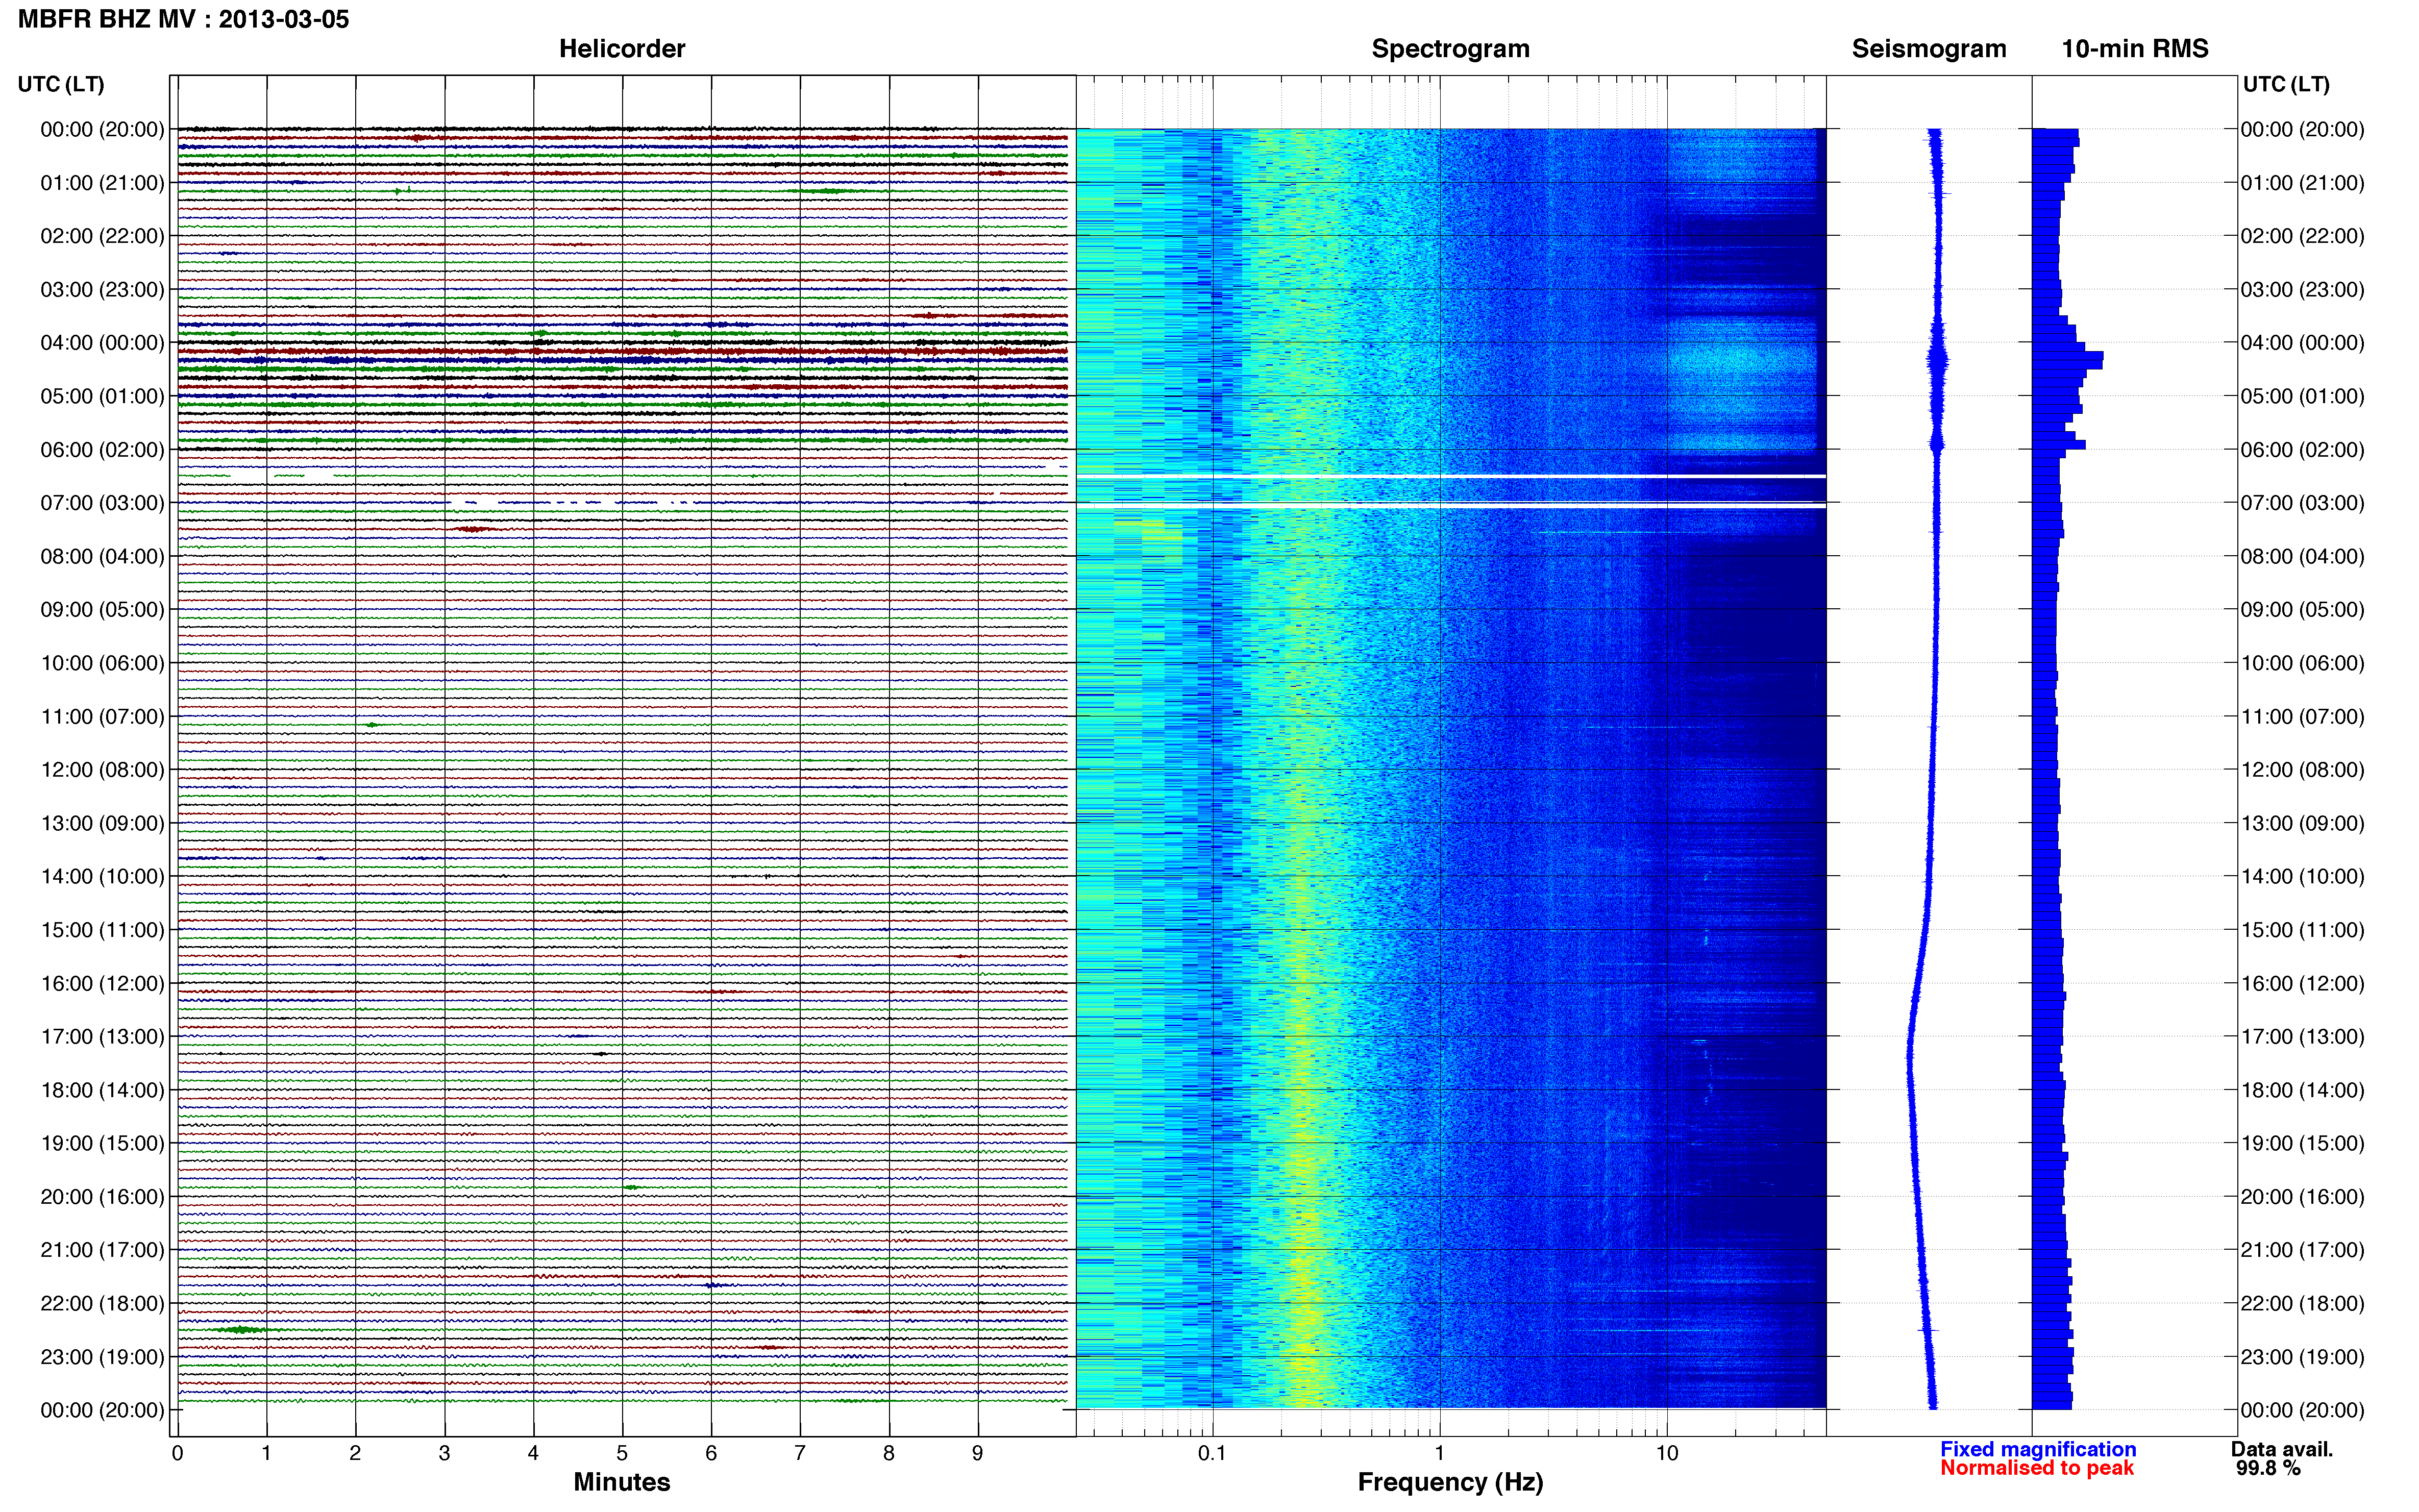The image size is (2419, 1512).
Task: Click "10:00 (06:00)" beside the RMS panel
Action: (x=2302, y=663)
